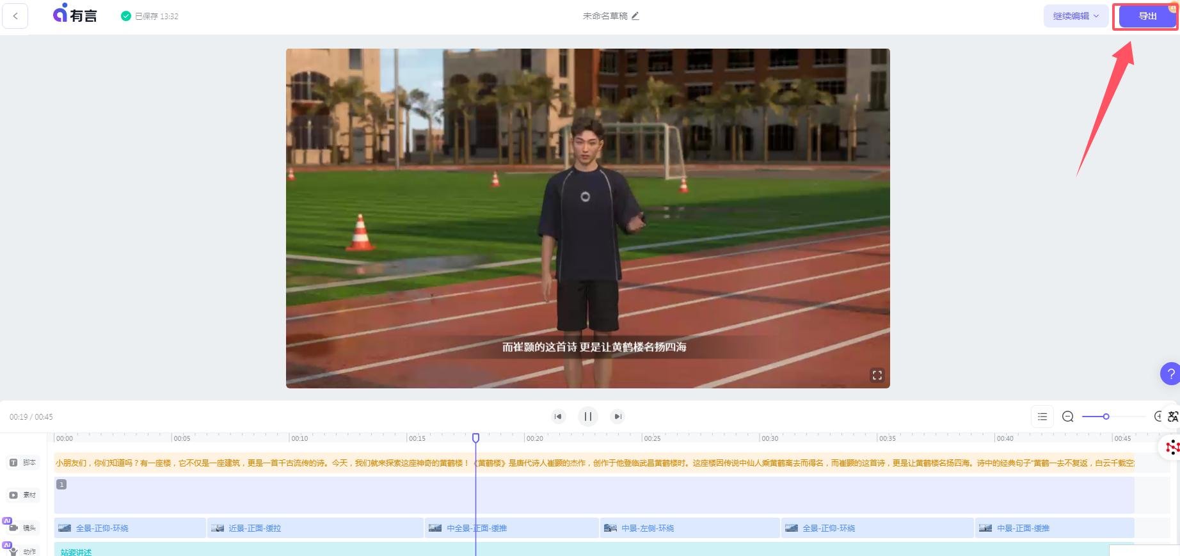
Task: Click the 有言 logo
Action: tap(75, 15)
